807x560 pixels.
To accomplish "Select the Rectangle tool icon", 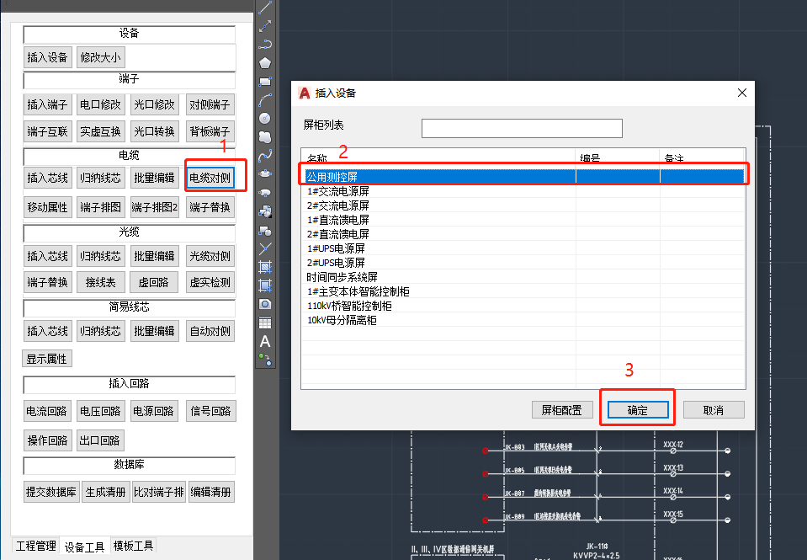I will (265, 81).
